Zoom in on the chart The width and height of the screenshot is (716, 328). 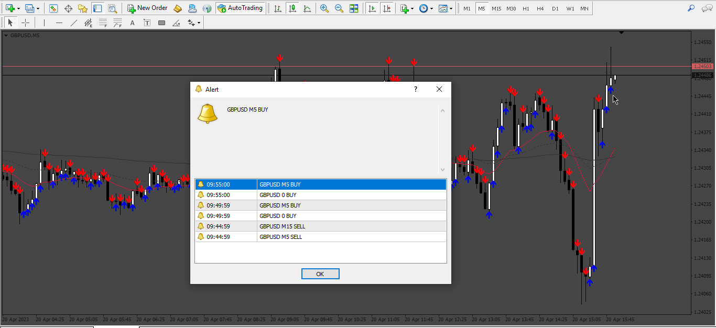pyautogui.click(x=324, y=8)
